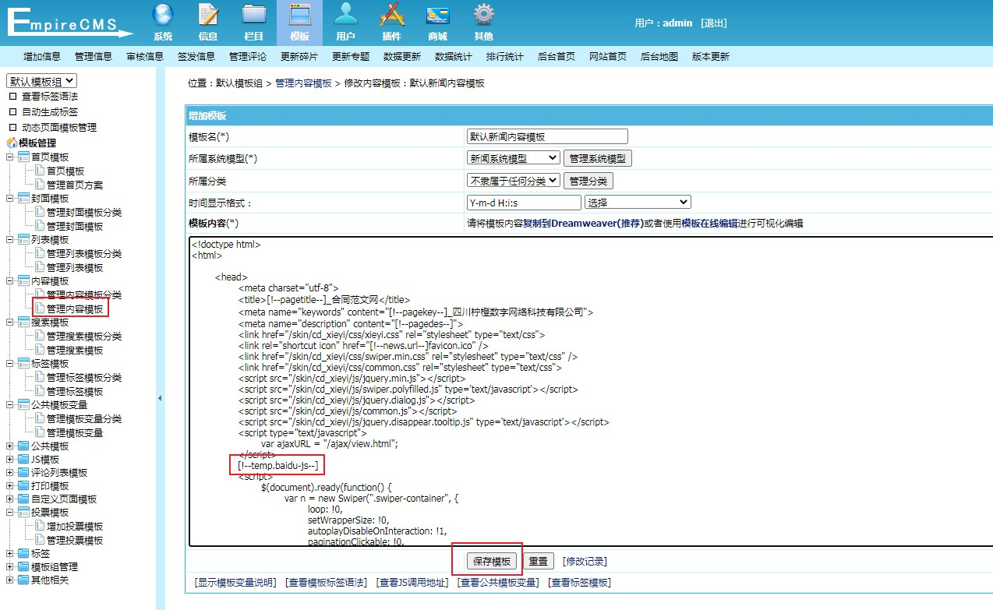
Task: Expand the 模板组管理 tree node
Action: pos(9,567)
